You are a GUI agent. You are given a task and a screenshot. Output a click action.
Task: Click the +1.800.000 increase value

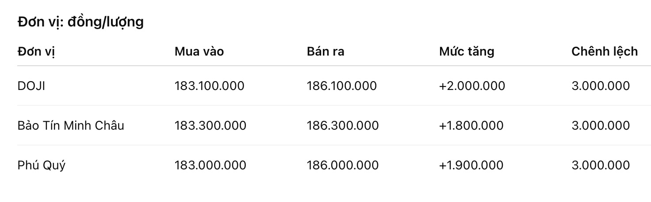pyautogui.click(x=471, y=126)
